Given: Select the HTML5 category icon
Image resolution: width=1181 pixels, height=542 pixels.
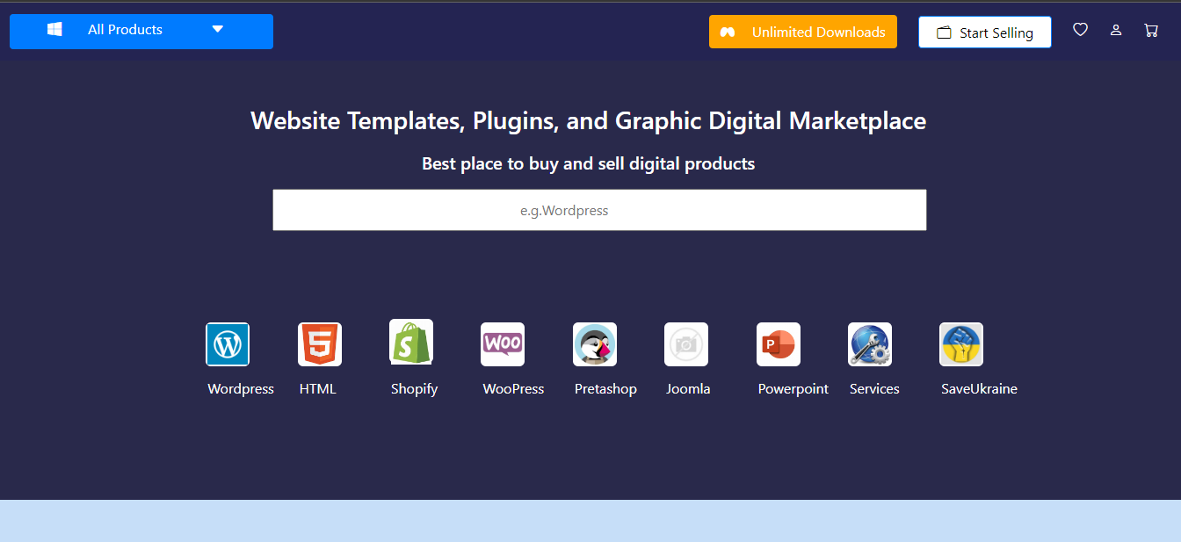Looking at the screenshot, I should tap(319, 344).
